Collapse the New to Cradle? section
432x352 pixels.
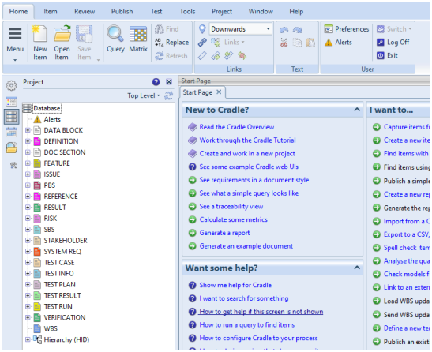(357, 110)
